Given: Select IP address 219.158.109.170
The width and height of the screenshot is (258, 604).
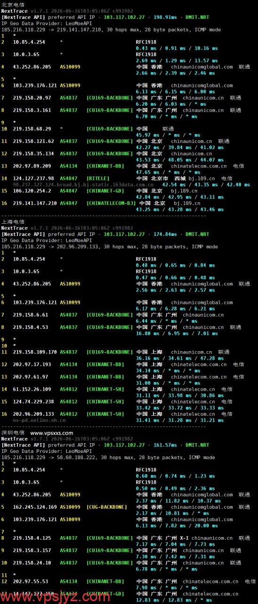Looking at the screenshot, I should pos(35,352).
